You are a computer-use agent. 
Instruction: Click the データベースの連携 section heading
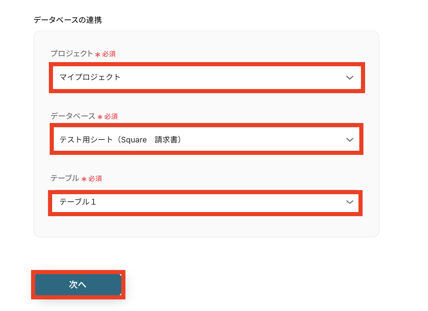[x=67, y=20]
